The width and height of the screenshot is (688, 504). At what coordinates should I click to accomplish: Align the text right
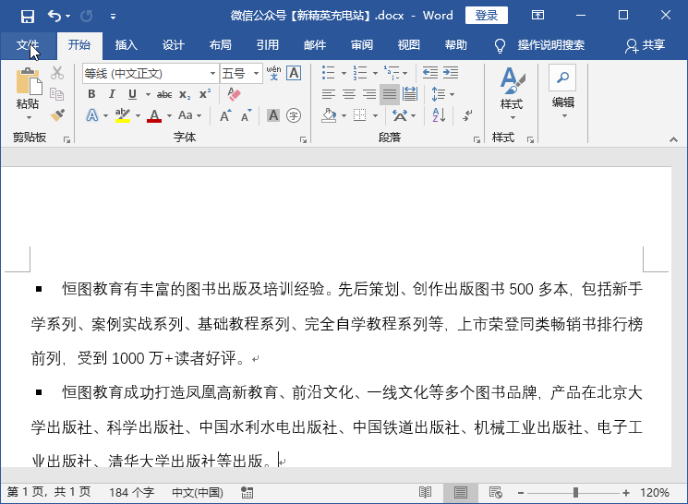(369, 94)
